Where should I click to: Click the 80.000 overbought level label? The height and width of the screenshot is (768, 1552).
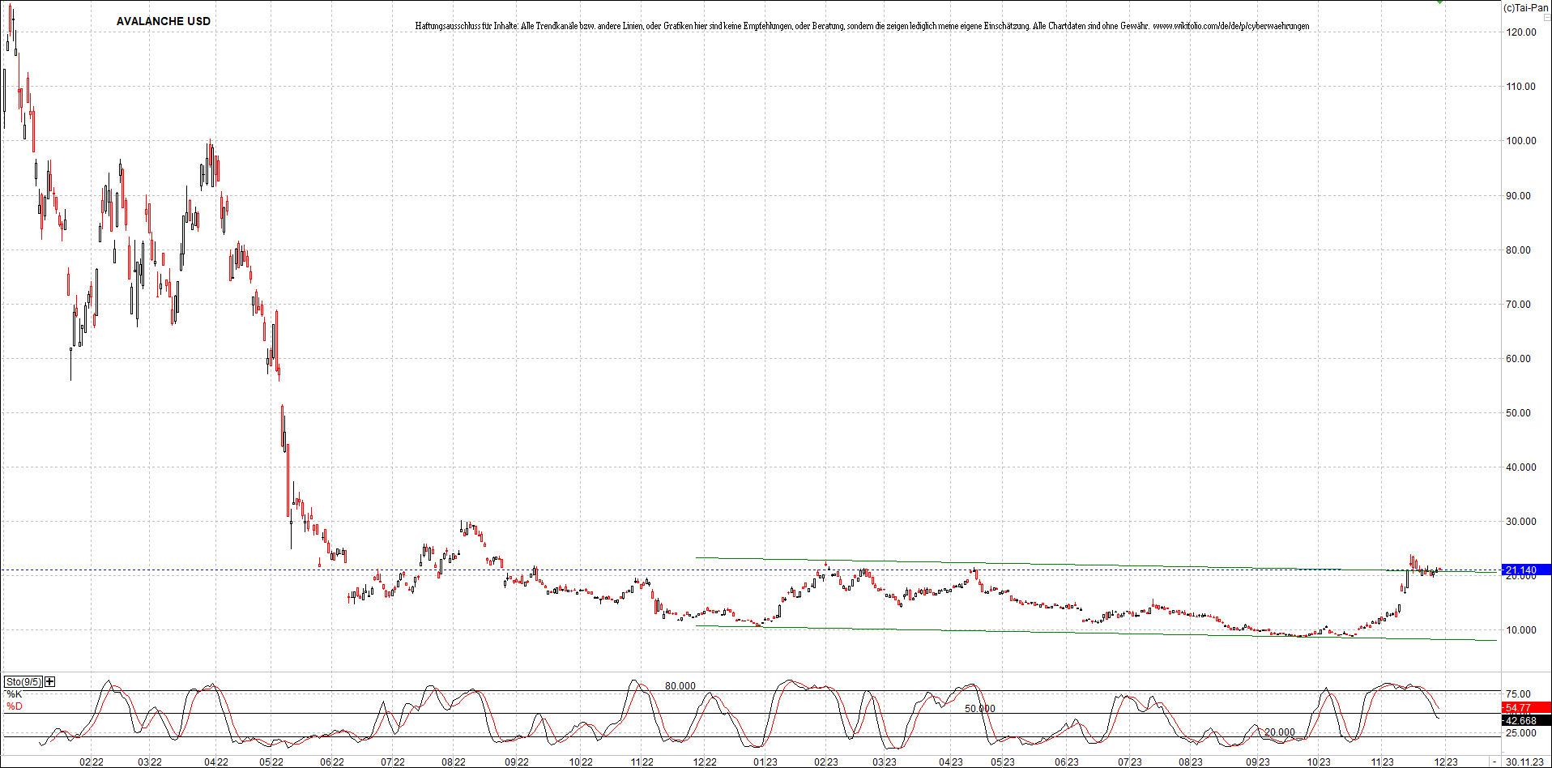680,686
